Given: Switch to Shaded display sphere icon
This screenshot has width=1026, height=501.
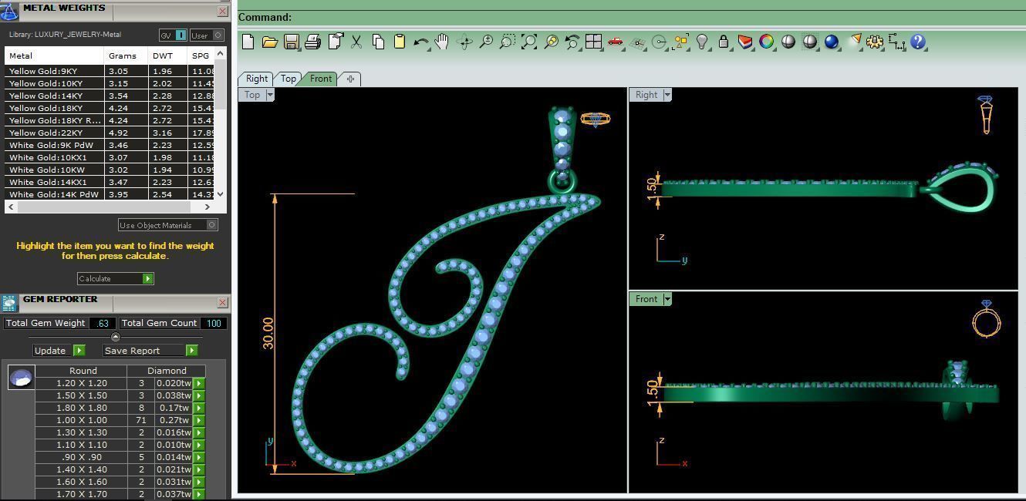Looking at the screenshot, I should [788, 42].
